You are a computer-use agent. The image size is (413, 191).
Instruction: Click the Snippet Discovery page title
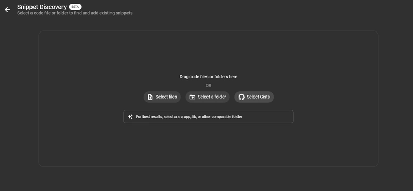pyautogui.click(x=42, y=7)
